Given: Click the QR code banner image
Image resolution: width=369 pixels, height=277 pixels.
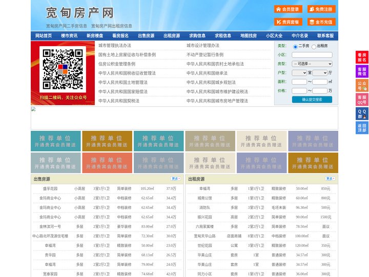Looking at the screenshot, I should (63, 73).
